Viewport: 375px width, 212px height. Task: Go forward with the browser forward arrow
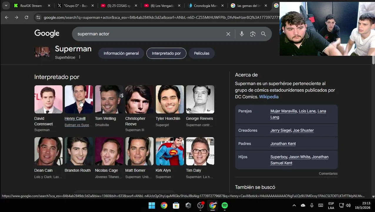tap(16, 17)
